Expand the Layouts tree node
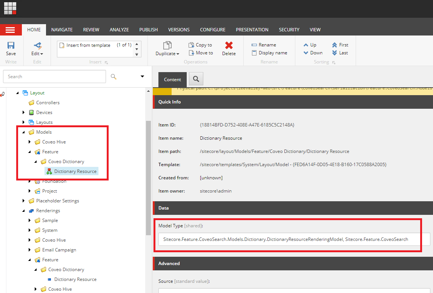The image size is (433, 293). pos(24,122)
